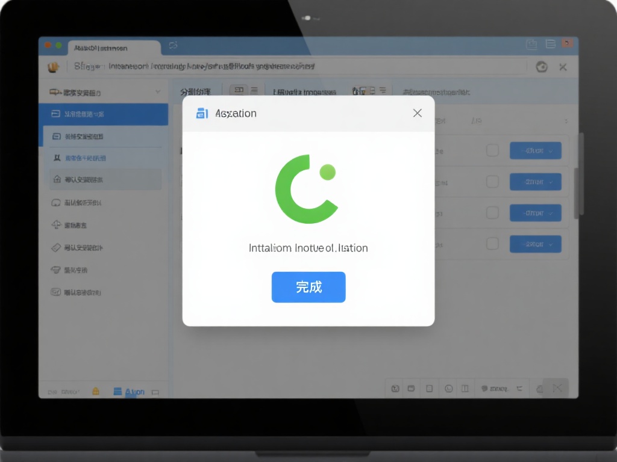Click the green circular logo in the dialog
The height and width of the screenshot is (462, 617).
click(x=306, y=189)
